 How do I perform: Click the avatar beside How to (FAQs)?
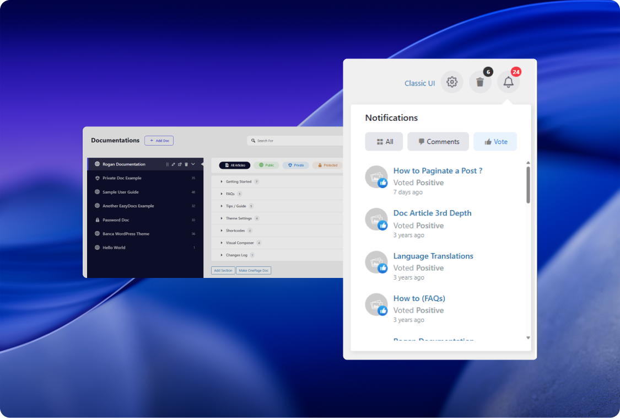coord(376,304)
